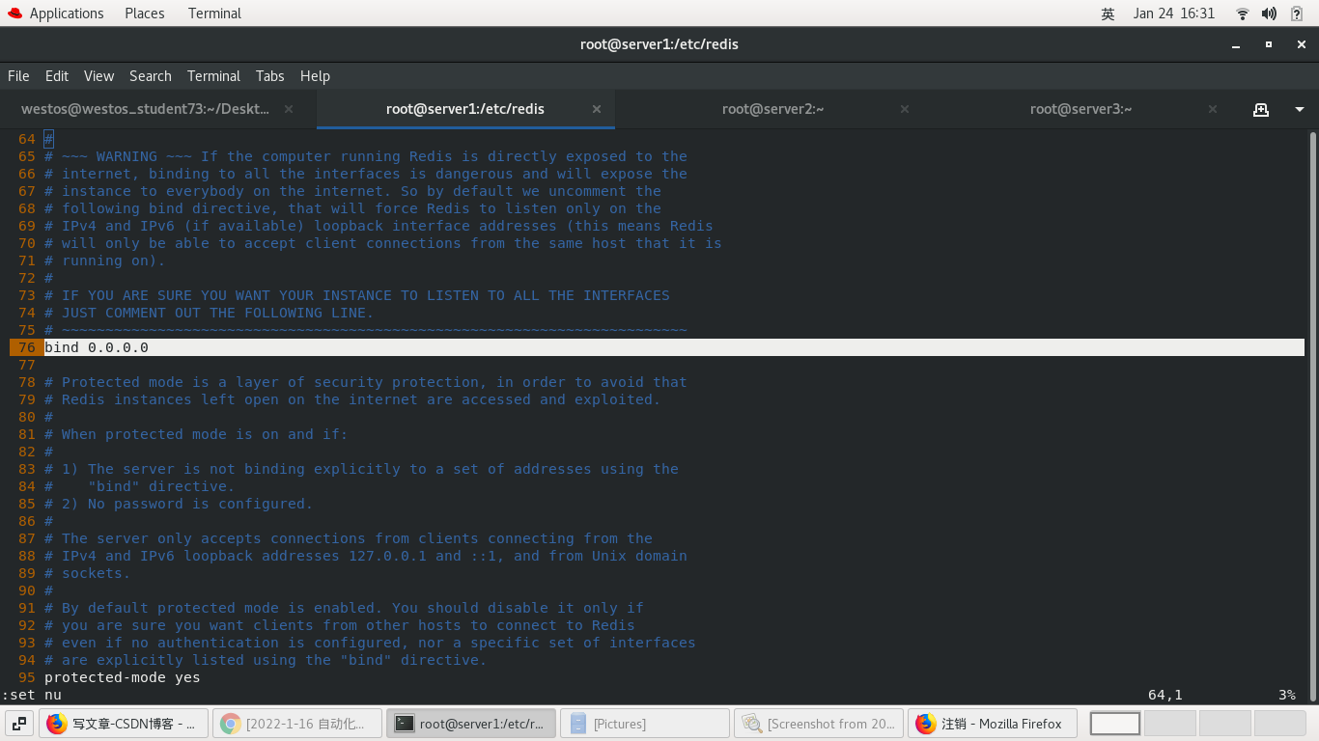The width and height of the screenshot is (1319, 741).
Task: Minimize the terminal window
Action: [1235, 44]
